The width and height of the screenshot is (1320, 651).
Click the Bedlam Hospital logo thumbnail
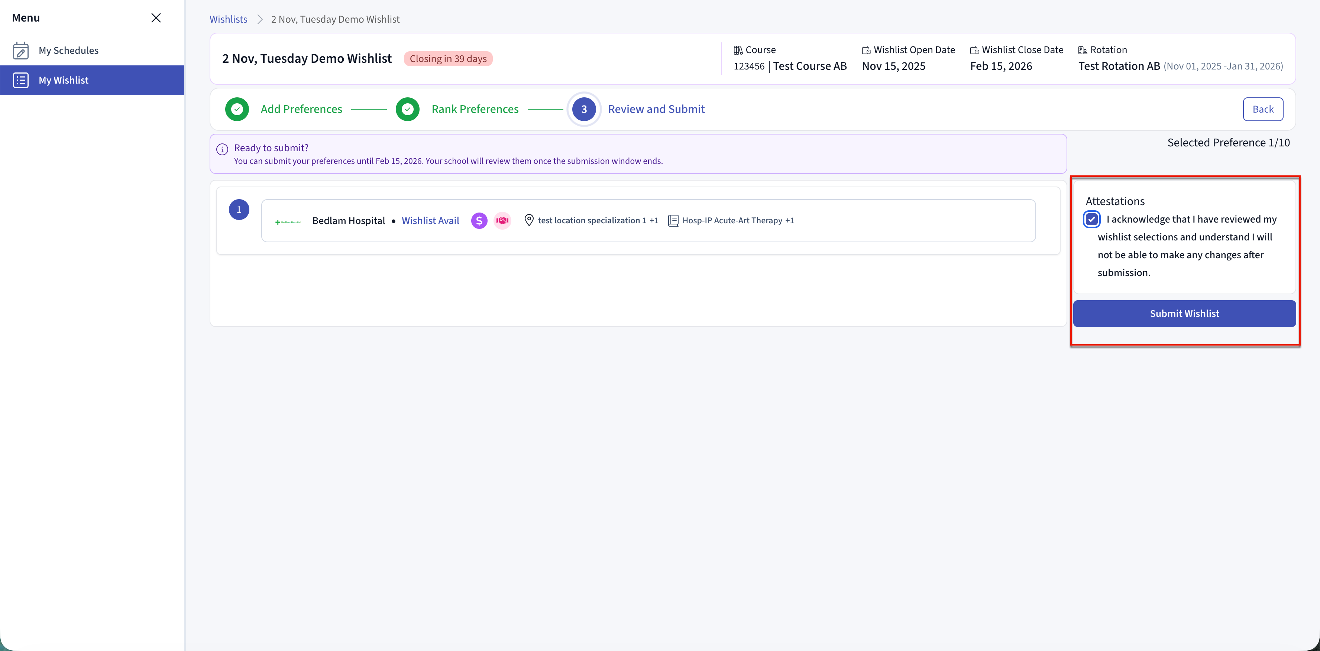click(x=288, y=222)
